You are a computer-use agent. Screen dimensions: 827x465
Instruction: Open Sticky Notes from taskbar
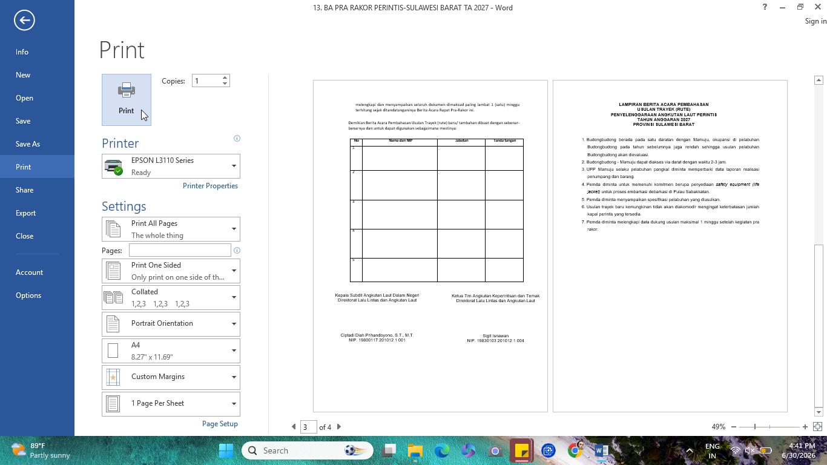click(x=522, y=450)
